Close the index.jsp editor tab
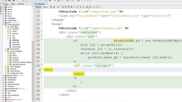 pyautogui.click(x=47, y=4)
